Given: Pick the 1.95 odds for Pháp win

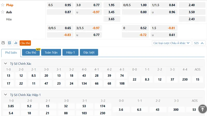Looking at the screenshot, I should point(112,5).
